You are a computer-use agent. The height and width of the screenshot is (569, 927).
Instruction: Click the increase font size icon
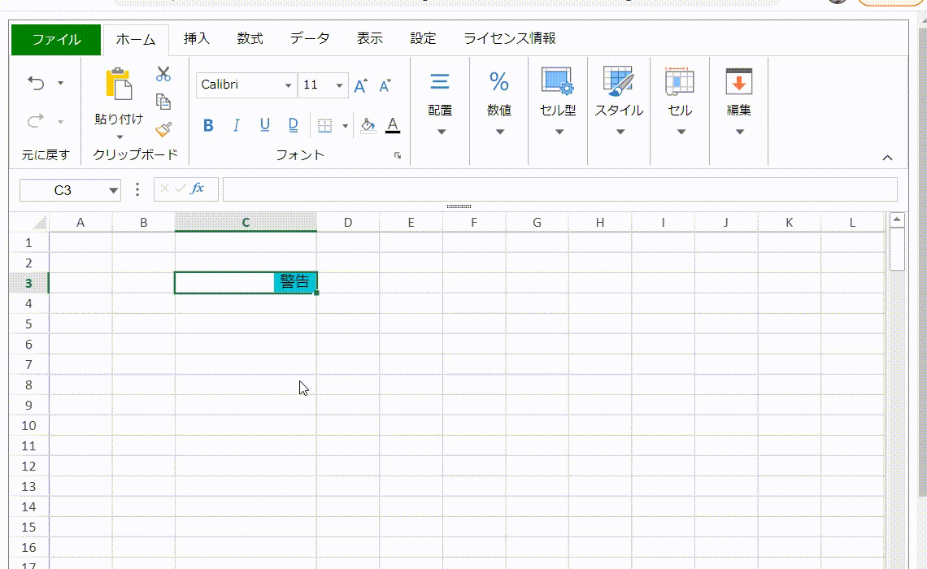pos(361,85)
